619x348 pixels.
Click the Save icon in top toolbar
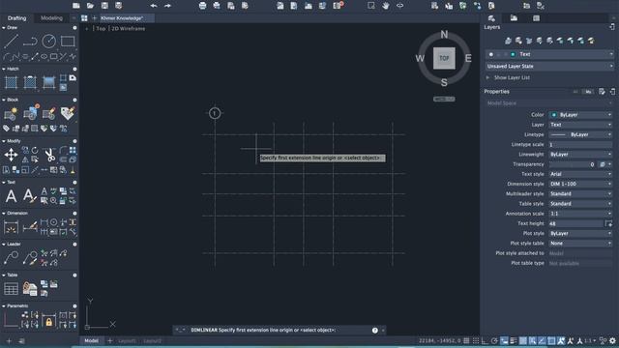click(x=104, y=6)
